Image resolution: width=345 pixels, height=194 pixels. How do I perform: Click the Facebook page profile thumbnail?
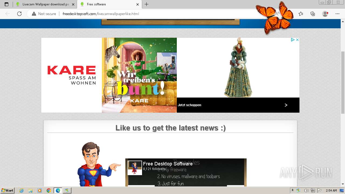(x=134, y=168)
